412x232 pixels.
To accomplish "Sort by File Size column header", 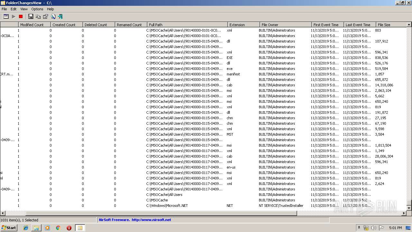I will click(391, 24).
